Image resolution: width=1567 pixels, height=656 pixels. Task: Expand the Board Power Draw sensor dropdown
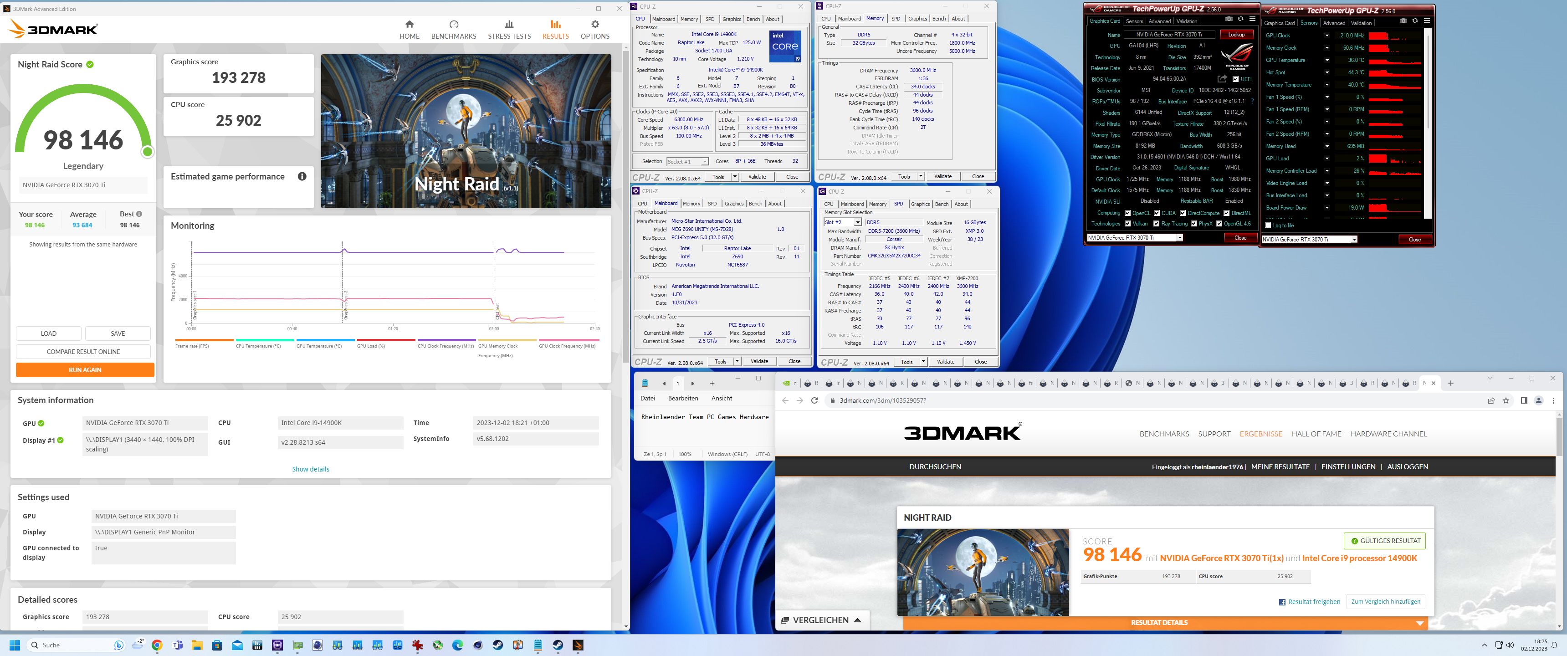[x=1327, y=208]
